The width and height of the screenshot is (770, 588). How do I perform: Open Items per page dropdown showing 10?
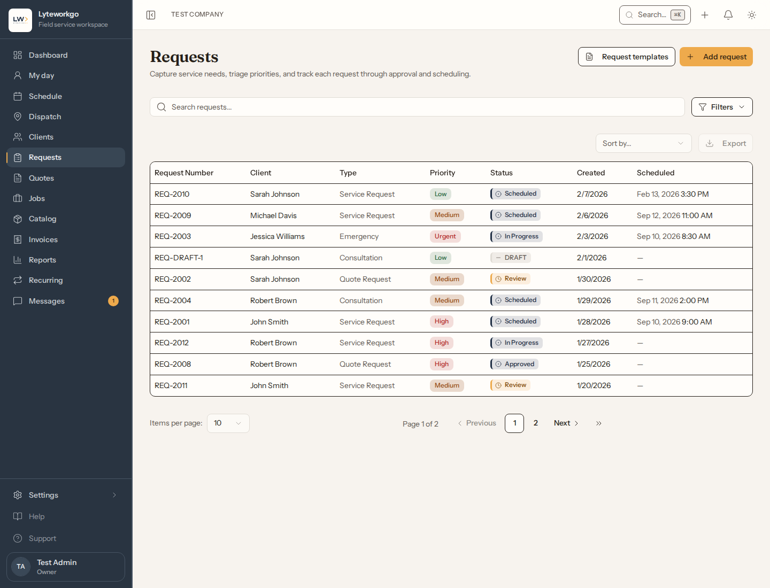[228, 423]
